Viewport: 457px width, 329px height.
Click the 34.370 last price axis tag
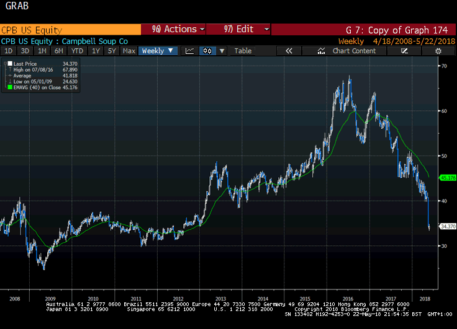pyautogui.click(x=448, y=226)
